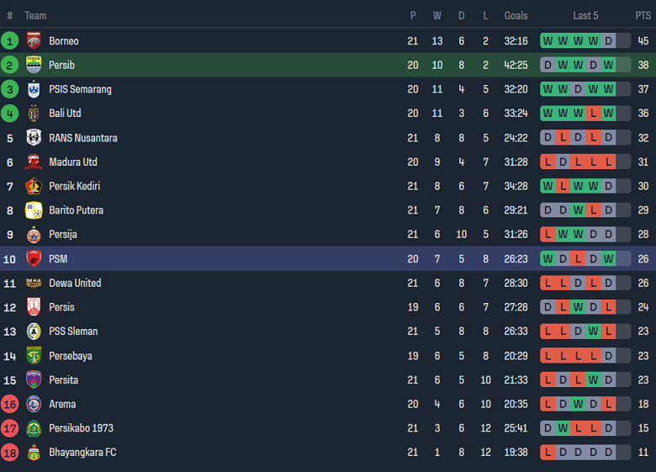Sort table by PTS column header
This screenshot has height=472, width=656.
coord(643,16)
